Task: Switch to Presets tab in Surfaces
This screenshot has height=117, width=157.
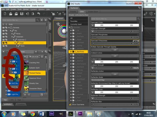Action: tap(73, 12)
